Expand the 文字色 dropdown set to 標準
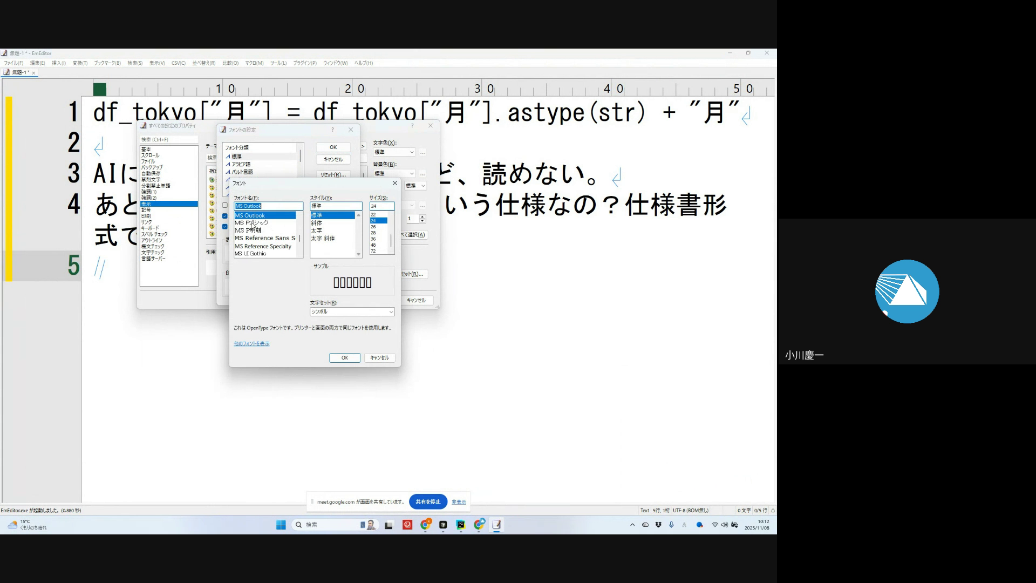This screenshot has width=1036, height=583. (394, 152)
